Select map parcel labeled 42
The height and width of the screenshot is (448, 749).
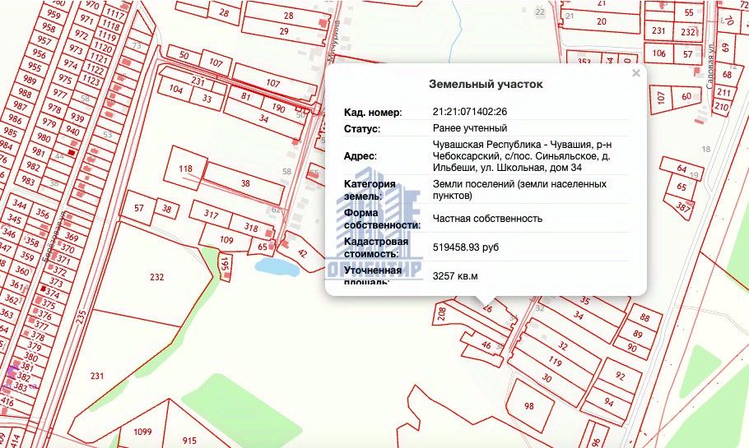(302, 252)
